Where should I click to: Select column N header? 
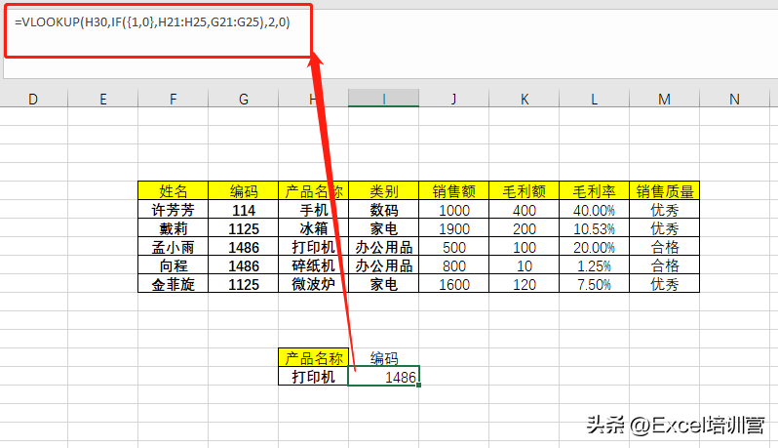click(734, 99)
